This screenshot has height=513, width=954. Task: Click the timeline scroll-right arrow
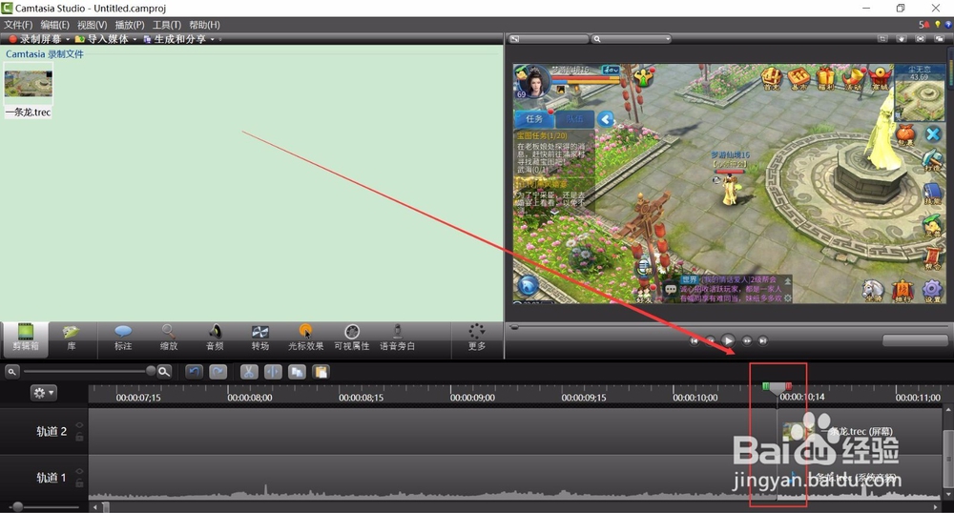tap(936, 507)
